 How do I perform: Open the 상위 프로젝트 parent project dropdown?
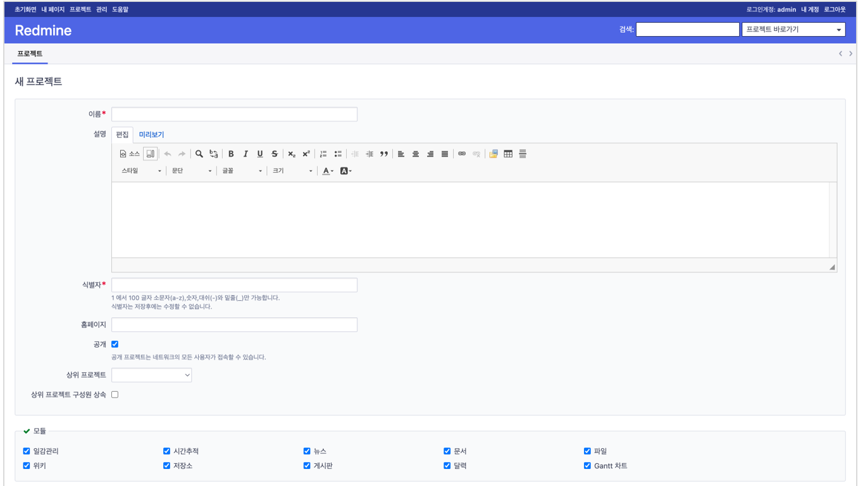pos(152,375)
